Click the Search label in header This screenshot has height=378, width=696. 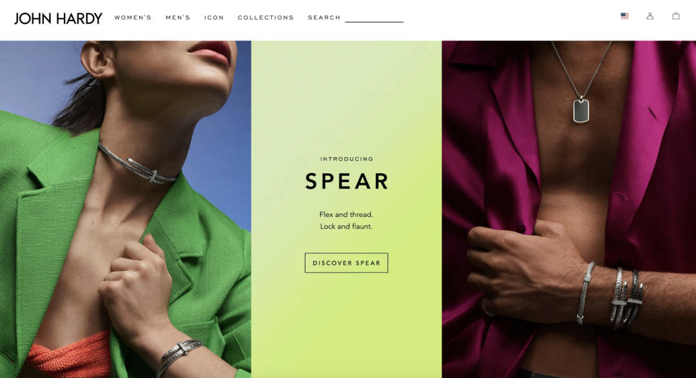324,18
